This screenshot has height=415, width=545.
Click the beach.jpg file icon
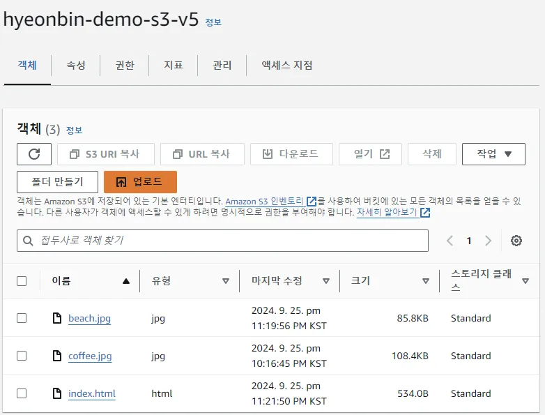(x=57, y=318)
